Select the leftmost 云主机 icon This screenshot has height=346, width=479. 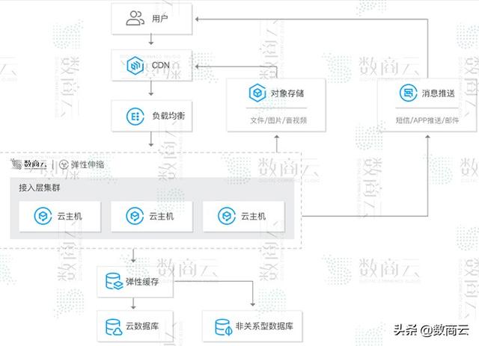[x=43, y=216]
